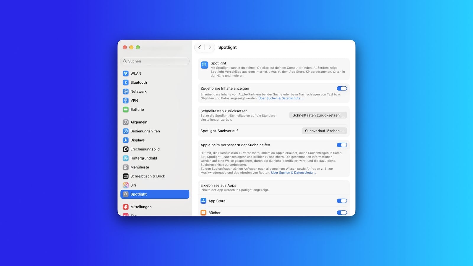473x266 pixels.
Task: Open WLAN settings pane
Action: click(x=155, y=73)
